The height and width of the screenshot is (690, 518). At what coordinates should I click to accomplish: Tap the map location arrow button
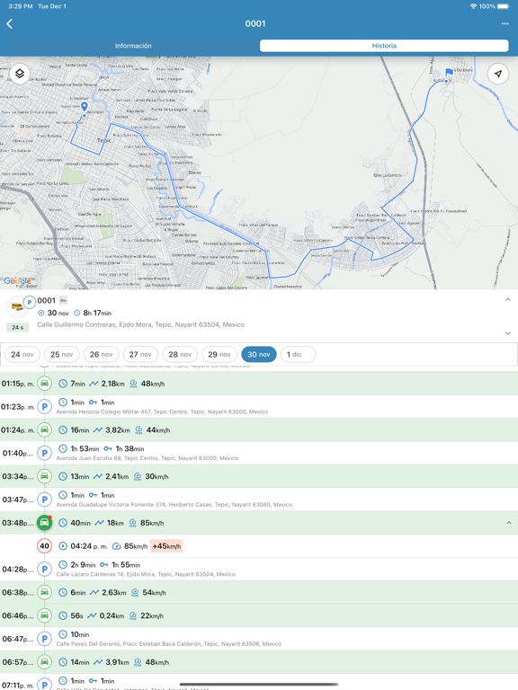497,74
